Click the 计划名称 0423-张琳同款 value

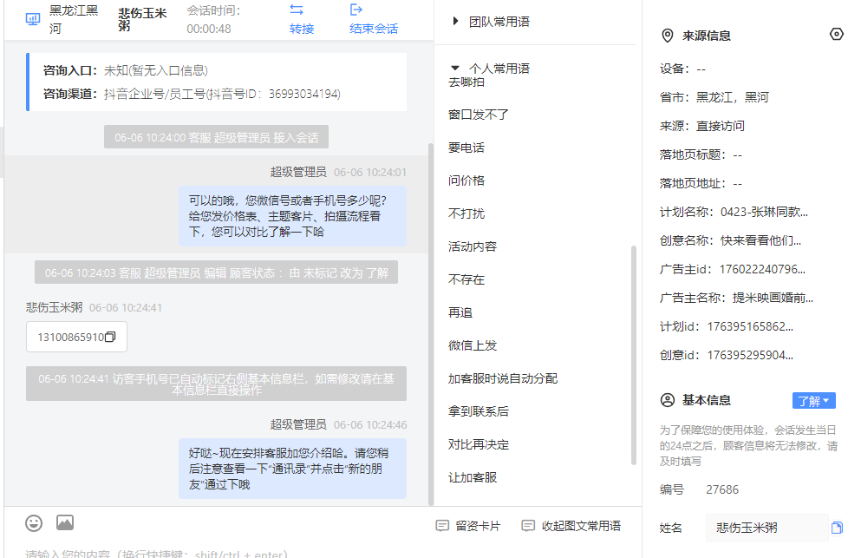pos(764,212)
